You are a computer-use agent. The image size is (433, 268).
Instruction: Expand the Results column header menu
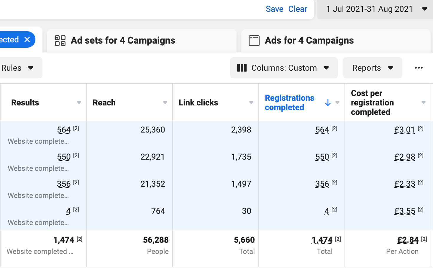[79, 103]
